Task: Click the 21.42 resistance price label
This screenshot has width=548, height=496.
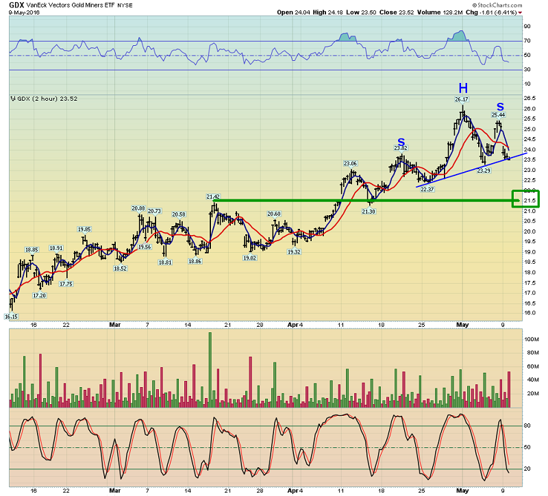Action: tap(213, 197)
